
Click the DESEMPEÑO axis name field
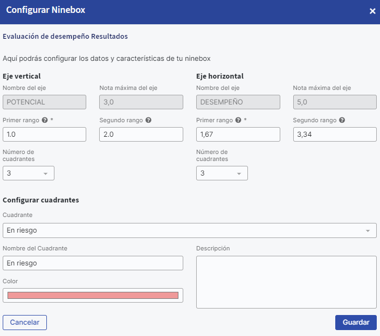tap(238, 102)
